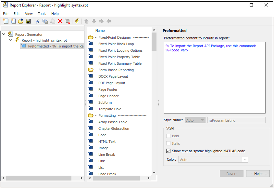Move component up with the up arrow
This screenshot has height=188, width=274.
(x=86, y=21)
